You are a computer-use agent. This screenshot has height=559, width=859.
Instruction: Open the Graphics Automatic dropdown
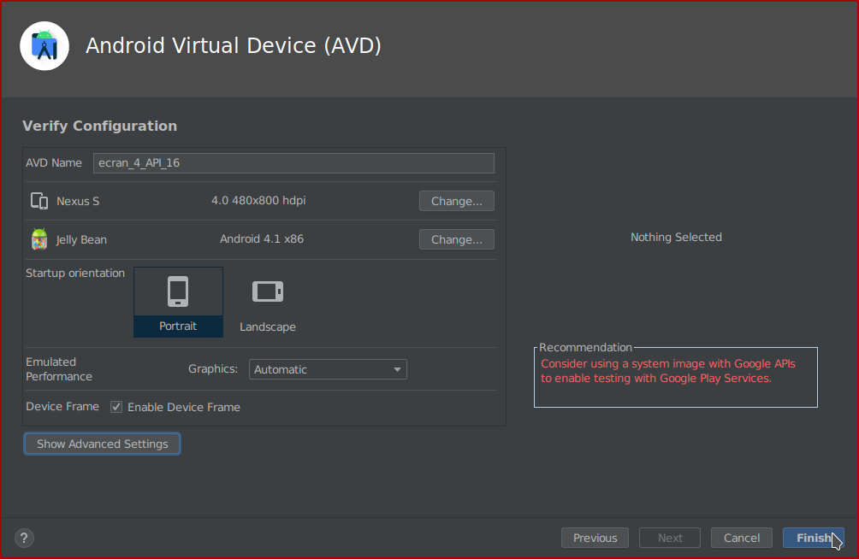321,369
